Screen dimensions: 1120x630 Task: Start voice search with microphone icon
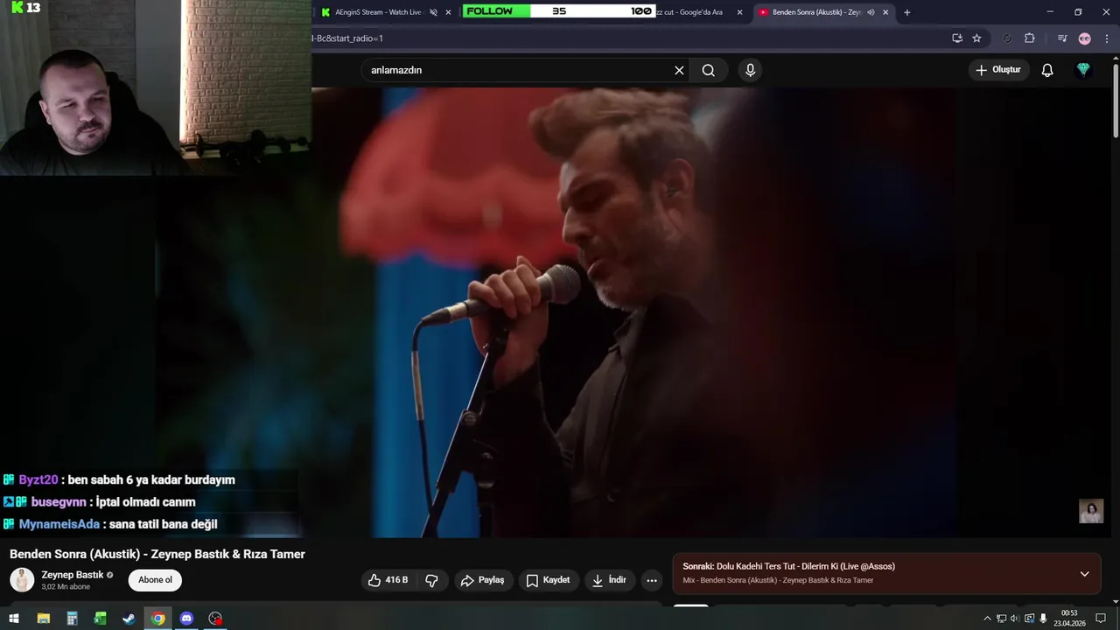tap(750, 70)
